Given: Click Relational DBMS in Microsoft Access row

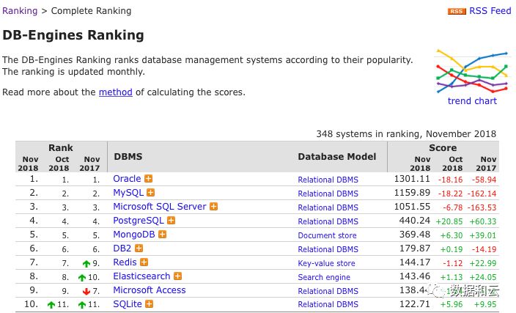Looking at the screenshot, I should point(328,291).
